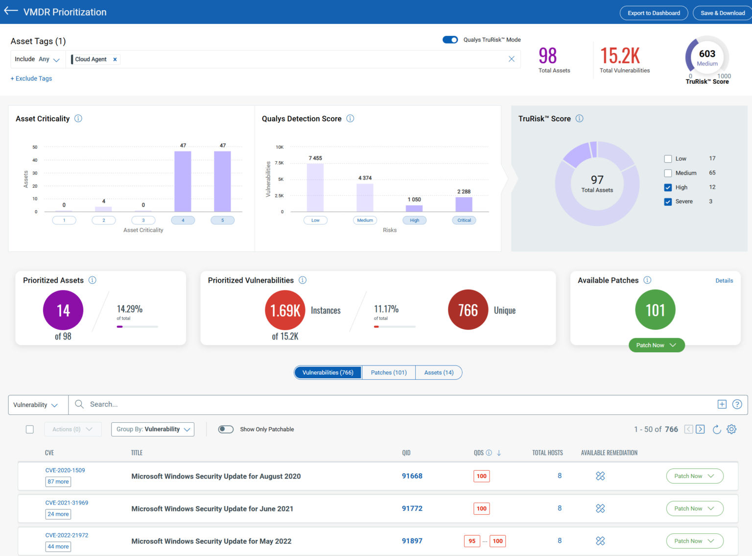Image resolution: width=752 pixels, height=556 pixels.
Task: Click the add query plus icon beside search
Action: [722, 404]
